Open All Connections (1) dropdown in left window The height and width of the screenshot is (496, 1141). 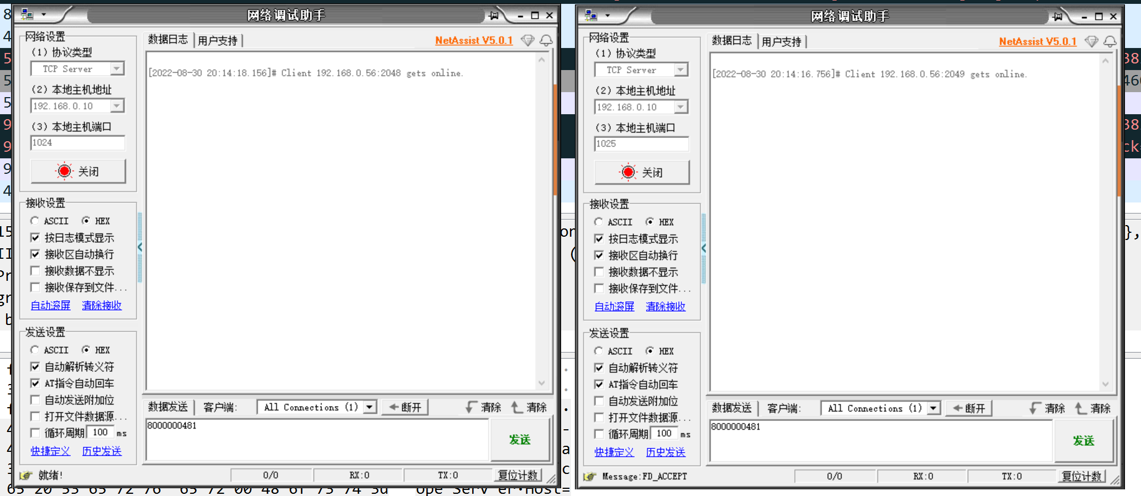370,407
